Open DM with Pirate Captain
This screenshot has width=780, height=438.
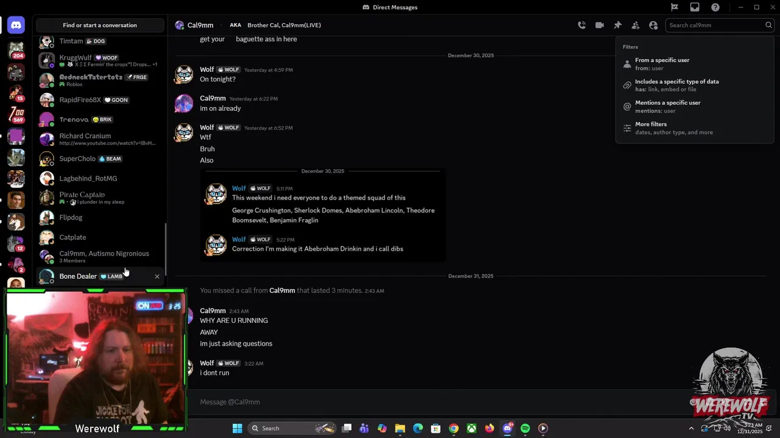click(100, 198)
